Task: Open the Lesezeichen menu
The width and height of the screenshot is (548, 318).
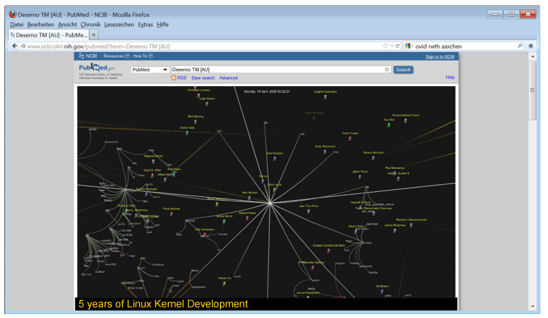Action: click(x=121, y=24)
